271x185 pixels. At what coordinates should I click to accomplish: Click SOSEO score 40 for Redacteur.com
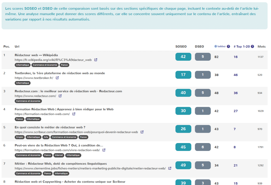pyautogui.click(x=183, y=93)
